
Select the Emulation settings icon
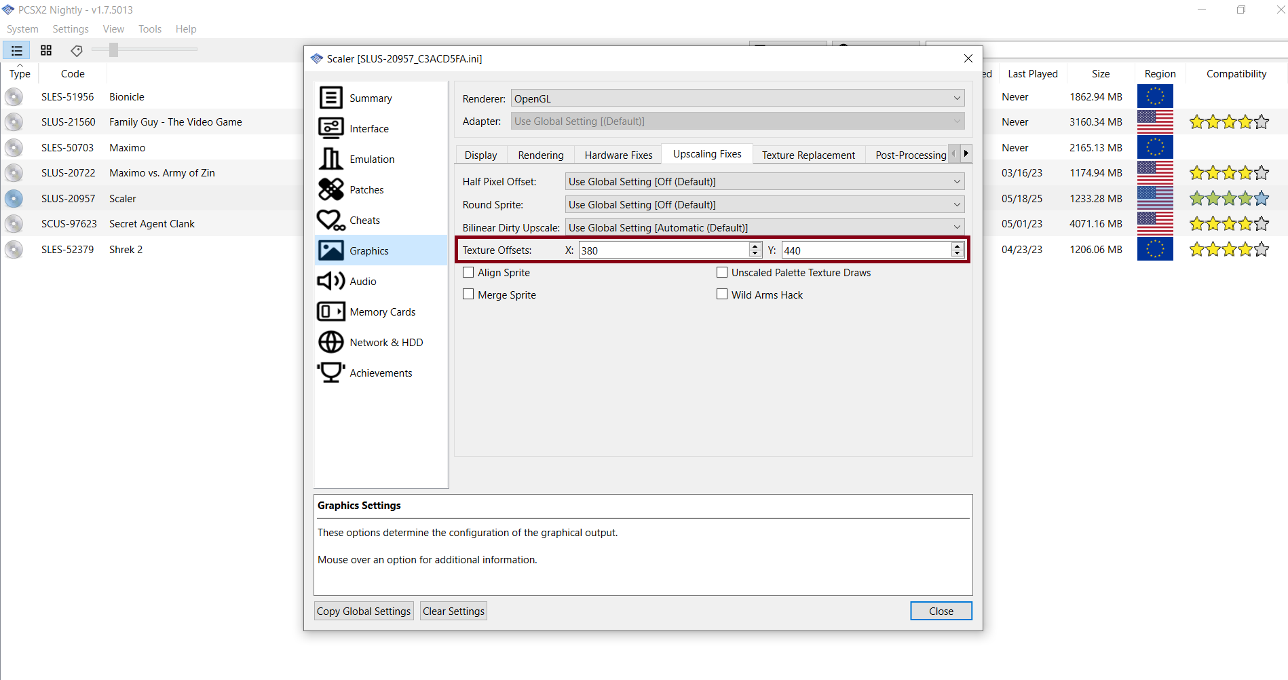[x=330, y=159]
